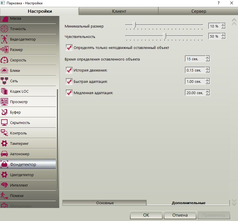
Task: Decrease Минимальный размер value with down arrow
Action: point(223,28)
